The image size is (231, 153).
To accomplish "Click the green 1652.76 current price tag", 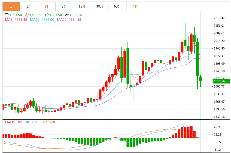I will pyautogui.click(x=221, y=81).
